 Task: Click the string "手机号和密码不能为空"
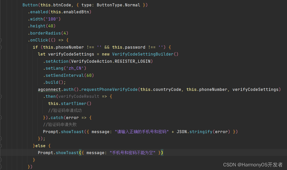133,153
